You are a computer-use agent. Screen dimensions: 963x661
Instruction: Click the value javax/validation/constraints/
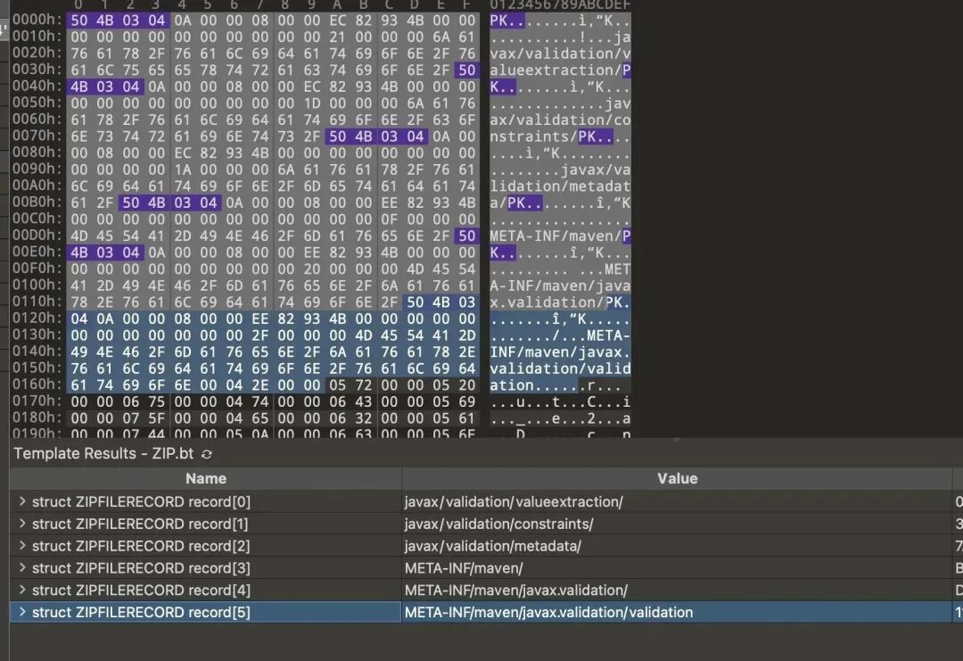coord(498,524)
